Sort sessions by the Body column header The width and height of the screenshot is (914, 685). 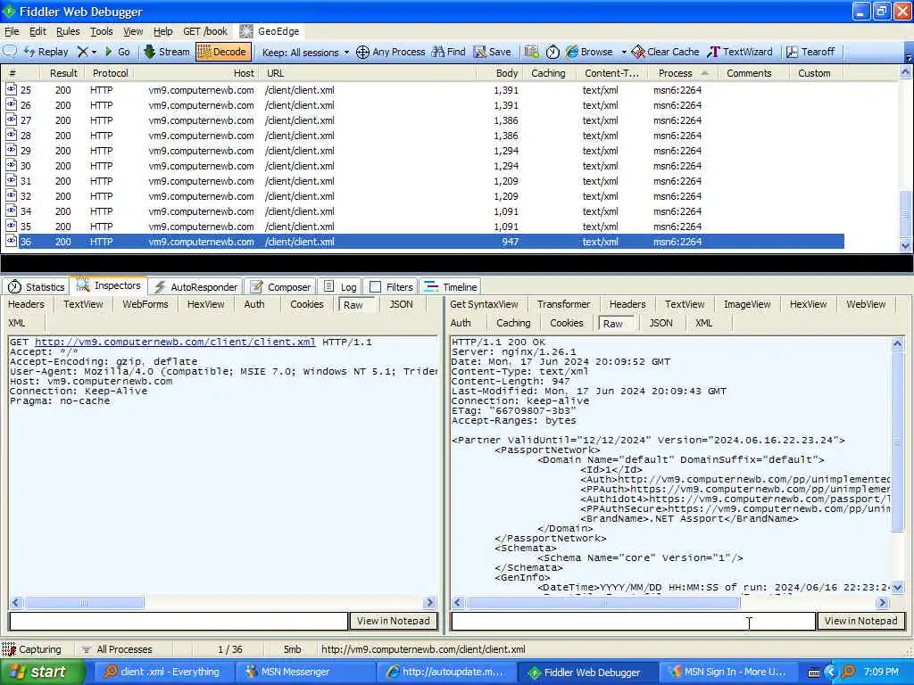pyautogui.click(x=507, y=73)
